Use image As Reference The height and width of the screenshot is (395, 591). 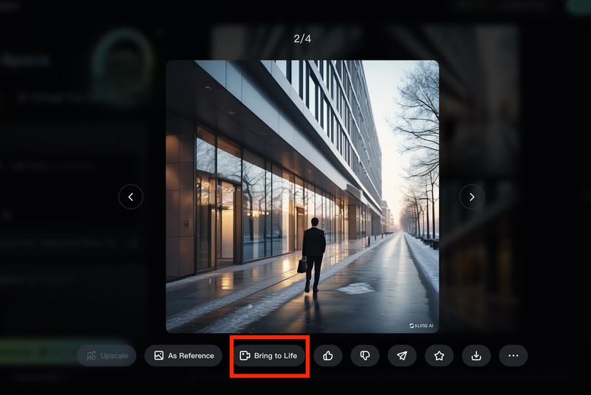point(183,356)
